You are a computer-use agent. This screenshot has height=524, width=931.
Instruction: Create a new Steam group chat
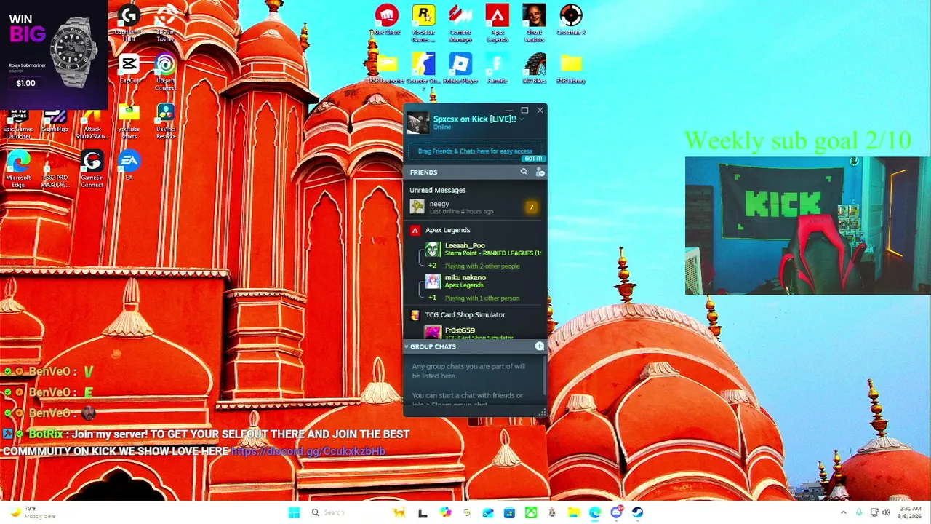coord(540,346)
